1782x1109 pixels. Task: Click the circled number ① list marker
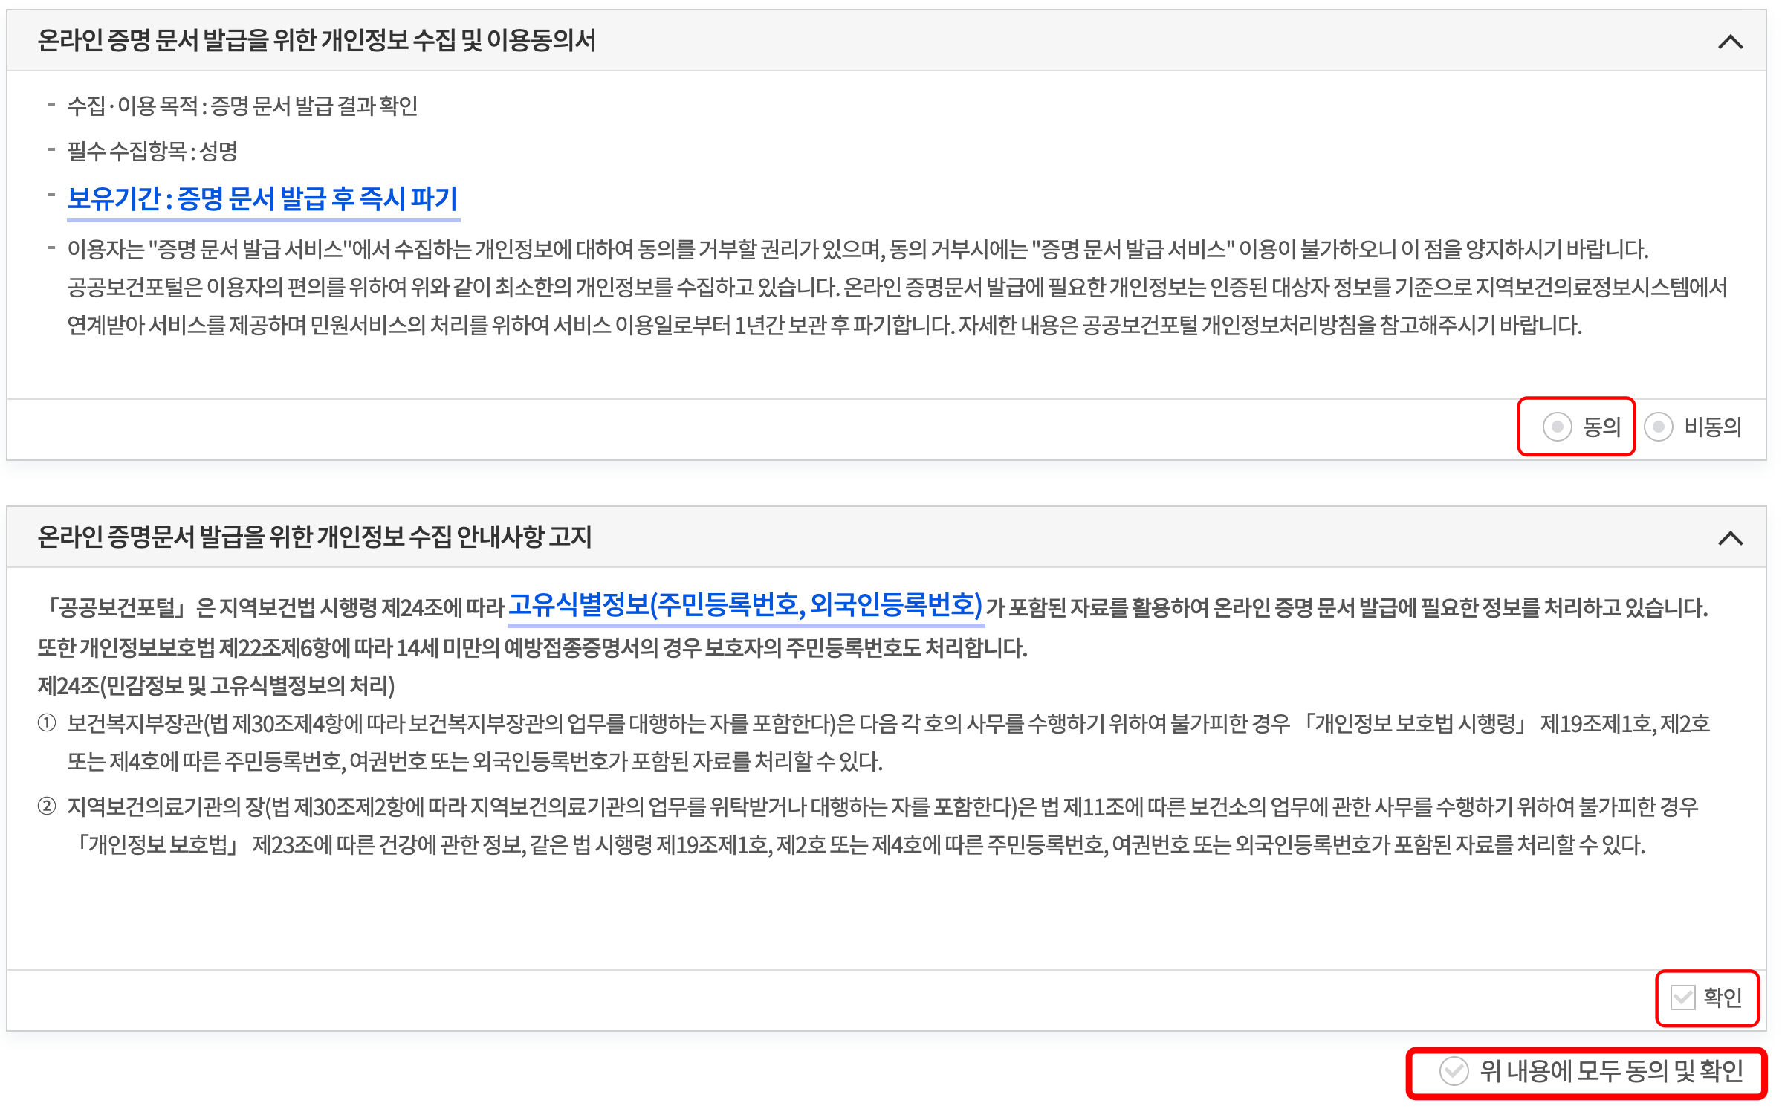47,723
